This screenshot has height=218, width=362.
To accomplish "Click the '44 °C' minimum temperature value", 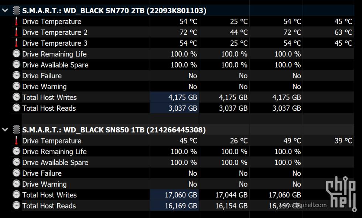I will click(x=239, y=32).
